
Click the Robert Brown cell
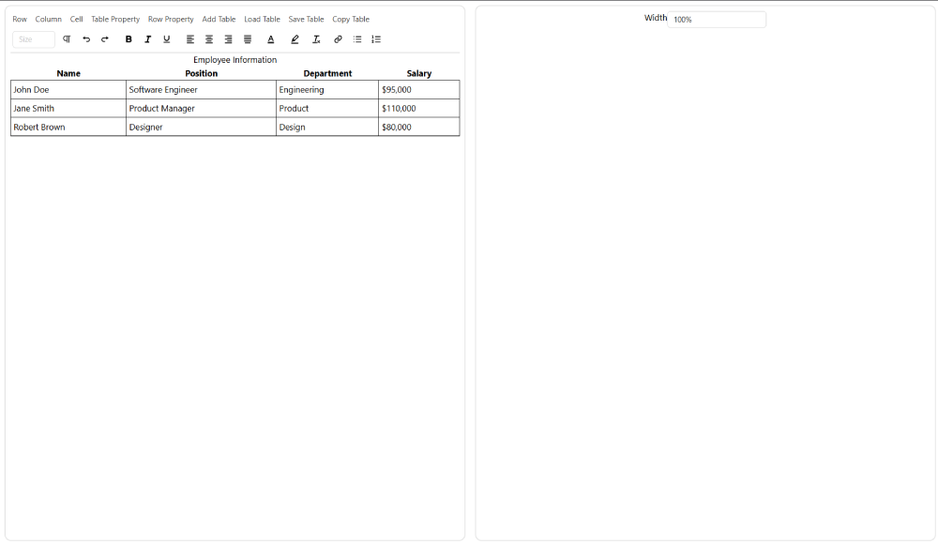[68, 127]
